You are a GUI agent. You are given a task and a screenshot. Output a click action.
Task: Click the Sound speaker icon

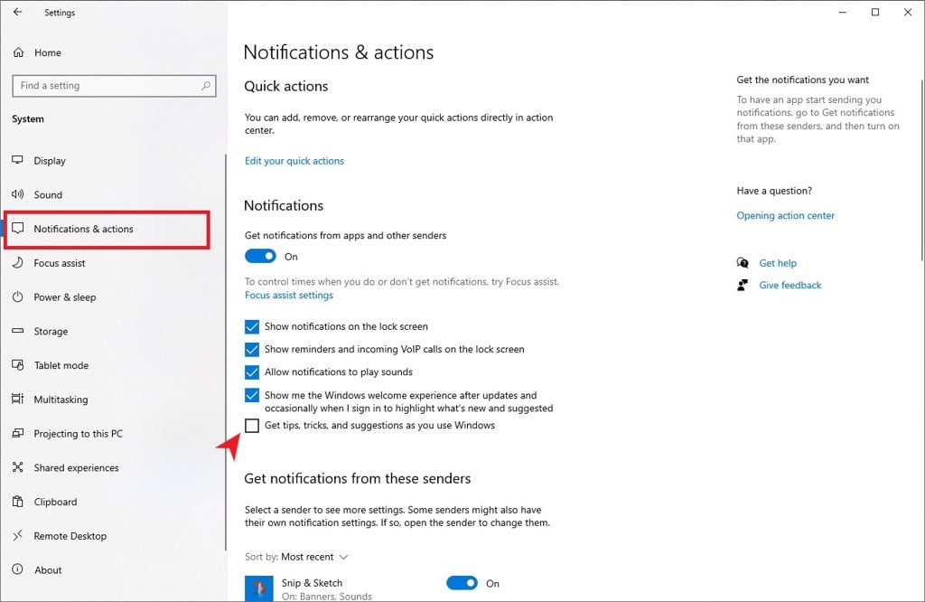tap(17, 194)
